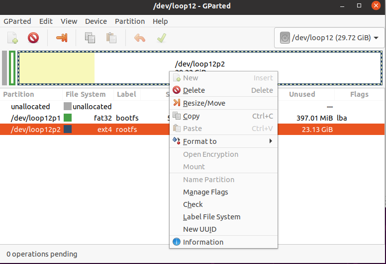Click the grayed Paste icon in the context menu
Viewport: 386px width, 264px height.
(177, 128)
